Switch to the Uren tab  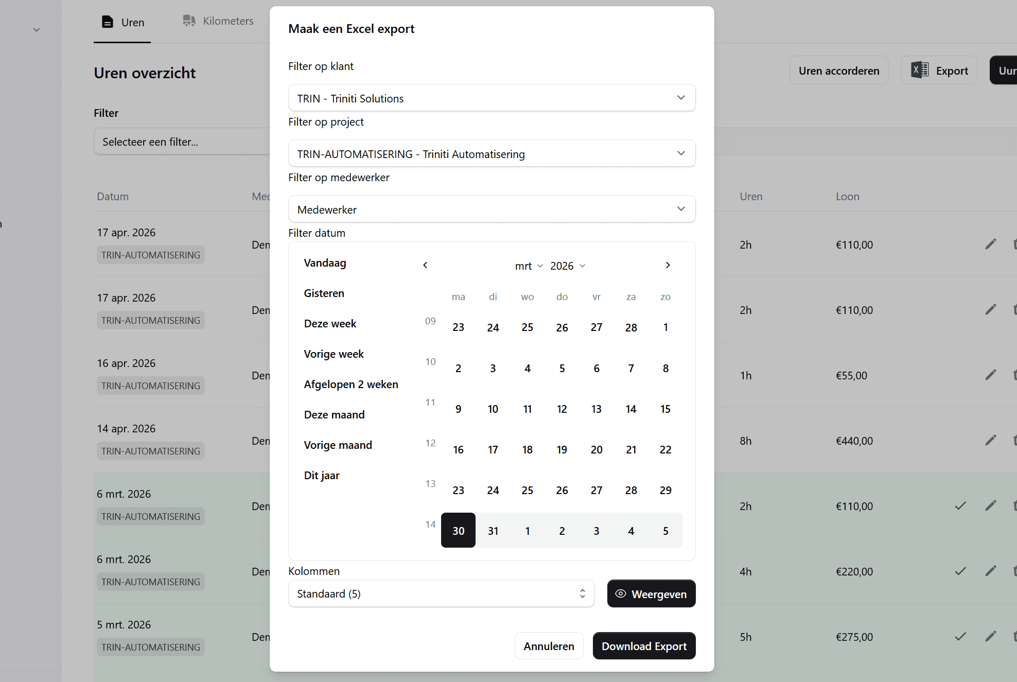pyautogui.click(x=122, y=22)
